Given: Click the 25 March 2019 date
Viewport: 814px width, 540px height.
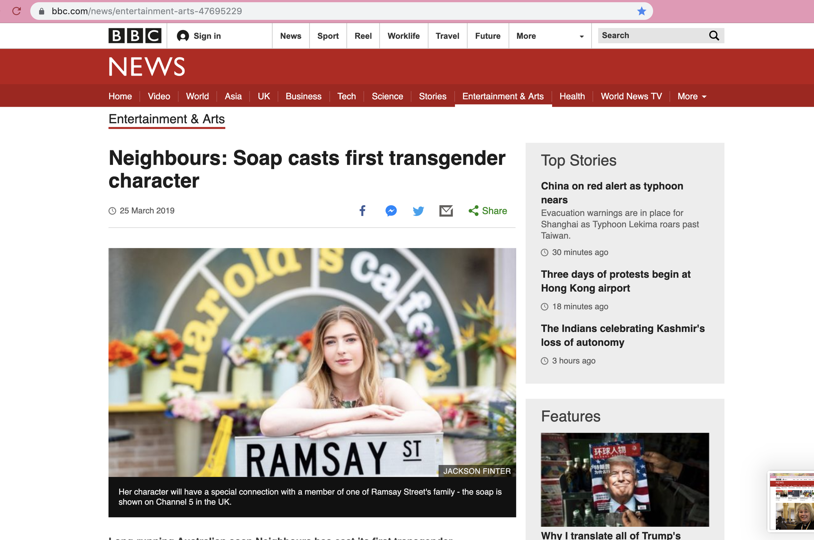Looking at the screenshot, I should coord(147,211).
